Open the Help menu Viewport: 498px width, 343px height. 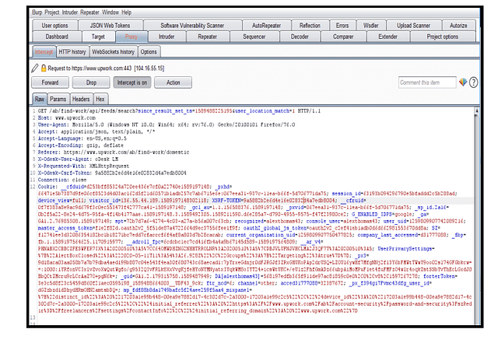tap(126, 12)
